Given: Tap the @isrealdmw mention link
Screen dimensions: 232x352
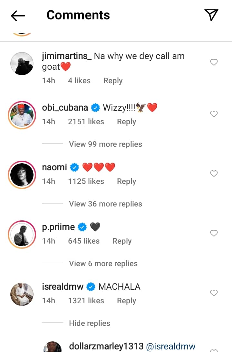Looking at the screenshot, I should [171, 347].
